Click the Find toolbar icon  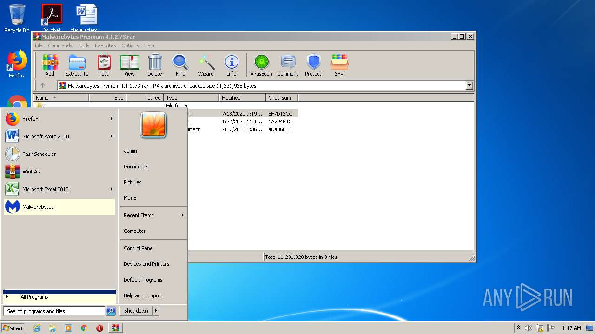(180, 65)
